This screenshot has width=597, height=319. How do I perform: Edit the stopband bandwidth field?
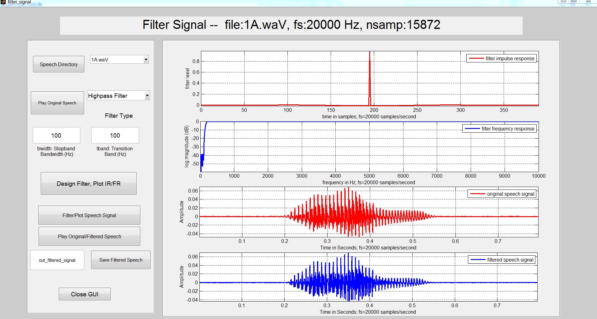(56, 135)
